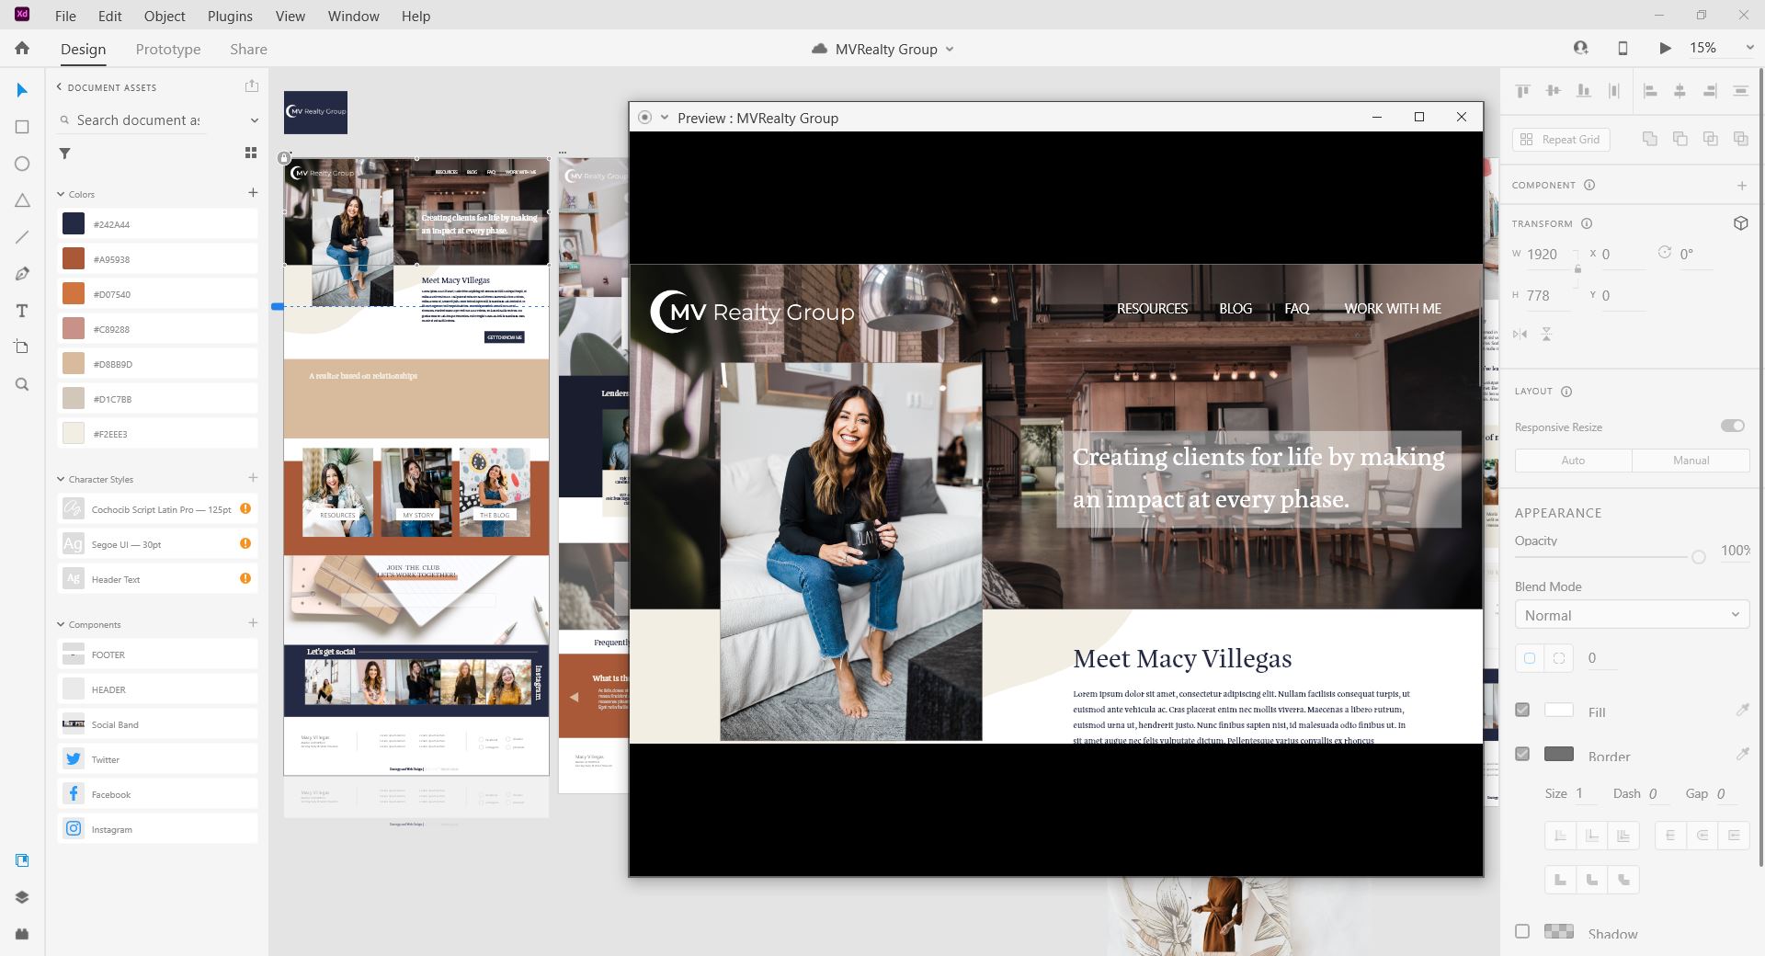Switch asset list to grid view
The width and height of the screenshot is (1765, 956).
pos(250,154)
